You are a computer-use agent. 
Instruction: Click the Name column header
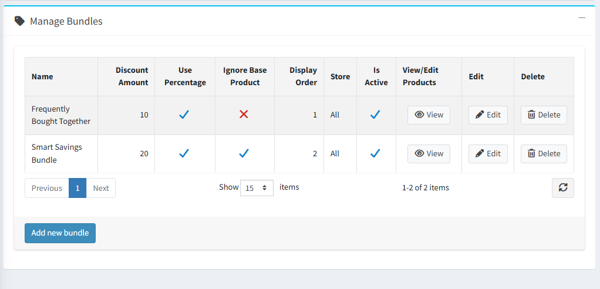pyautogui.click(x=42, y=76)
